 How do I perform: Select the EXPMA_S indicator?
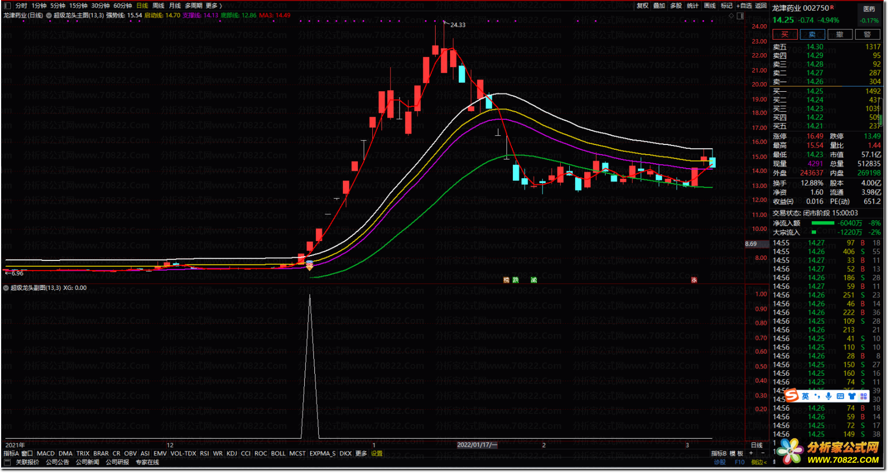click(x=322, y=454)
